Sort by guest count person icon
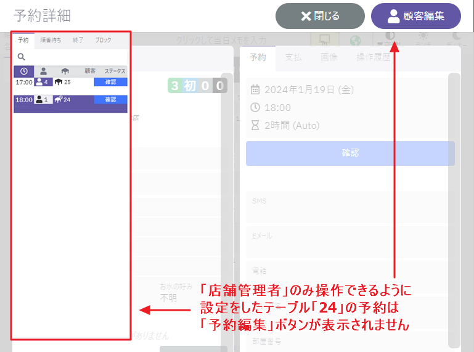The width and height of the screenshot is (474, 352). (44, 72)
